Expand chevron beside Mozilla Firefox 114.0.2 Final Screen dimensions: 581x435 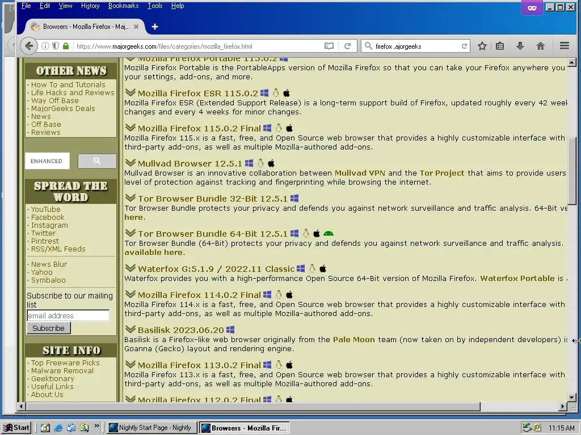(130, 294)
